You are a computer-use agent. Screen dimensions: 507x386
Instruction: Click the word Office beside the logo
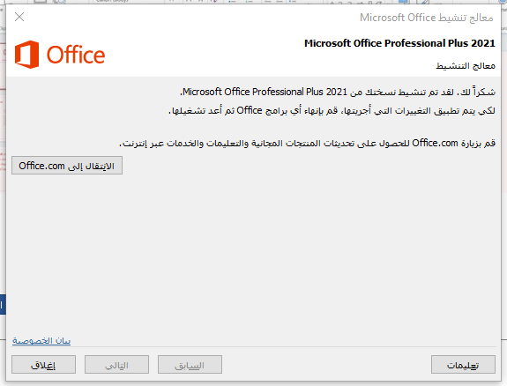(76, 55)
